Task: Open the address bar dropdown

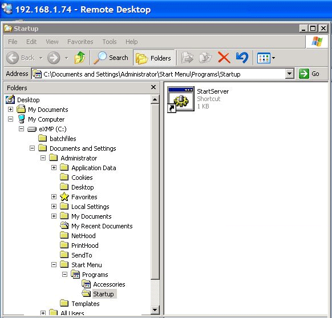Action: (x=289, y=74)
